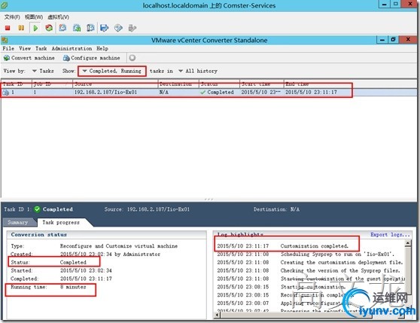Click the Scheduling Sysprep log entry
Viewport: 420px width, 323px height.
point(306,254)
